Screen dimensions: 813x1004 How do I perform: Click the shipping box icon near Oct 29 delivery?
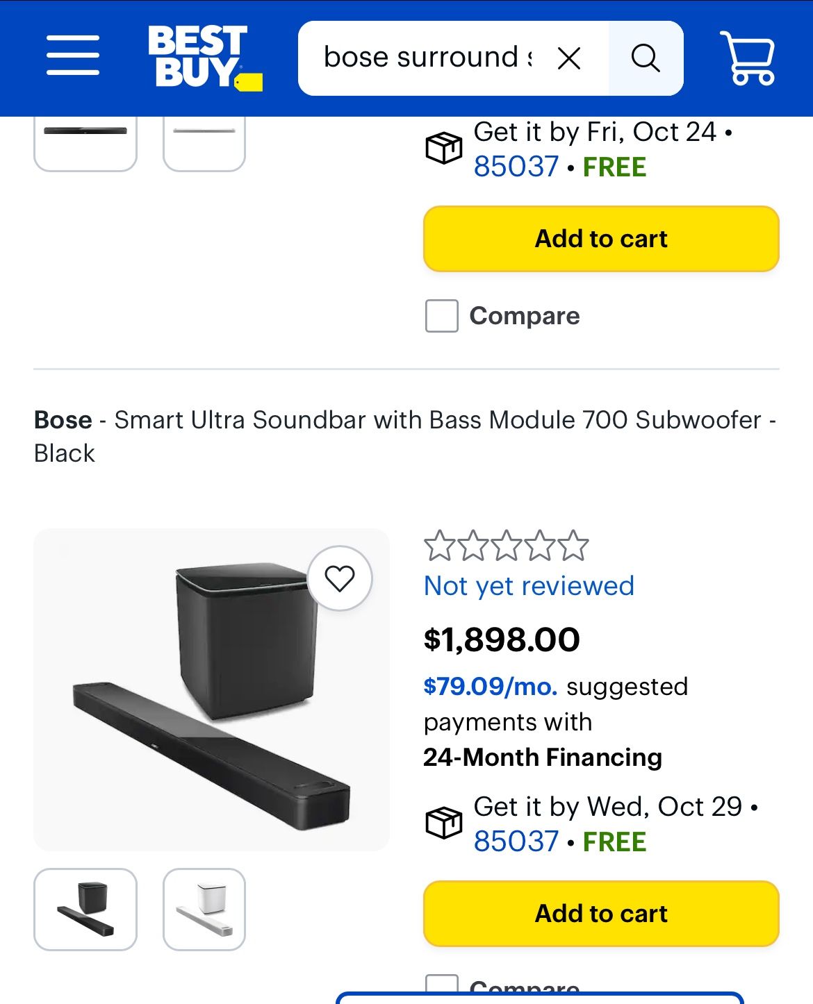pyautogui.click(x=445, y=823)
